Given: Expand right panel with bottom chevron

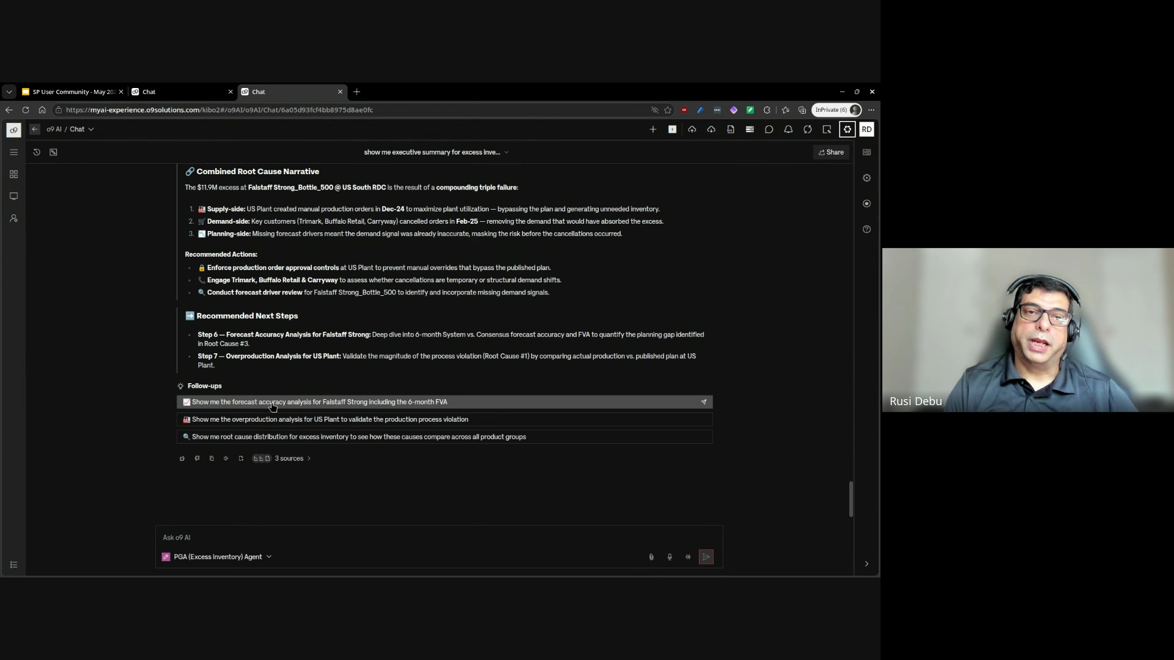Looking at the screenshot, I should click(x=866, y=564).
